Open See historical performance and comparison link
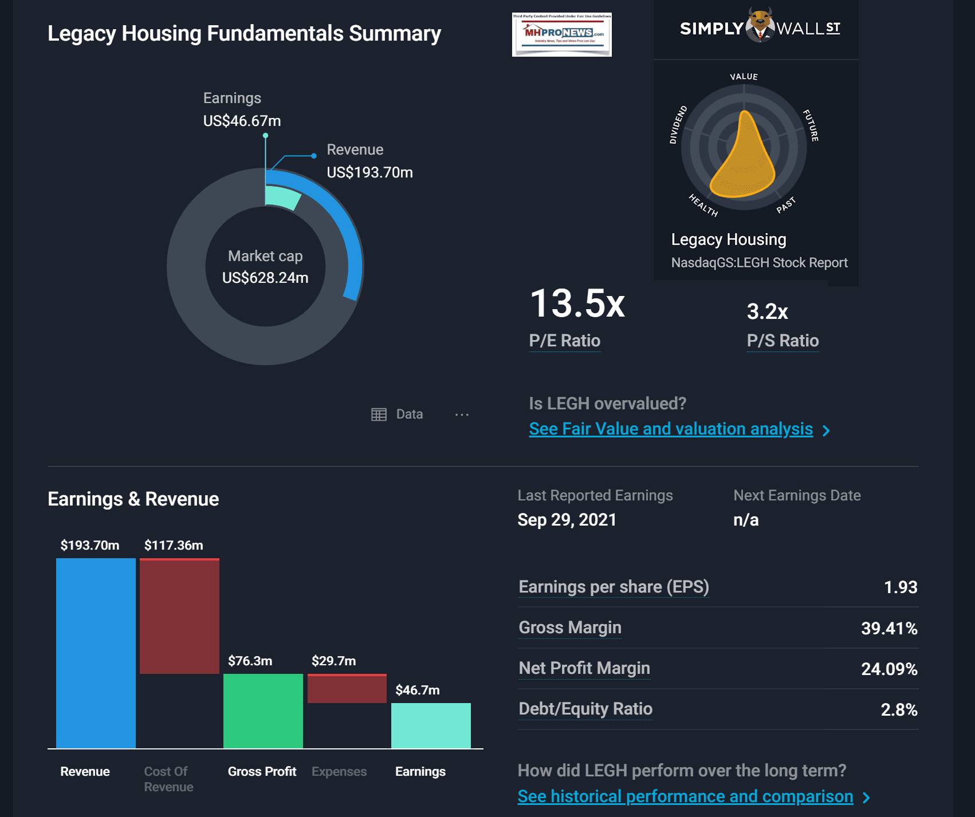Image resolution: width=975 pixels, height=817 pixels. click(685, 796)
